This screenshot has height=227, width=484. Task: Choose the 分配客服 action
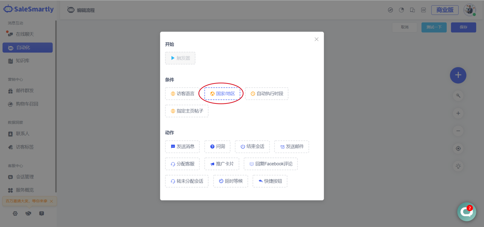pos(182,164)
